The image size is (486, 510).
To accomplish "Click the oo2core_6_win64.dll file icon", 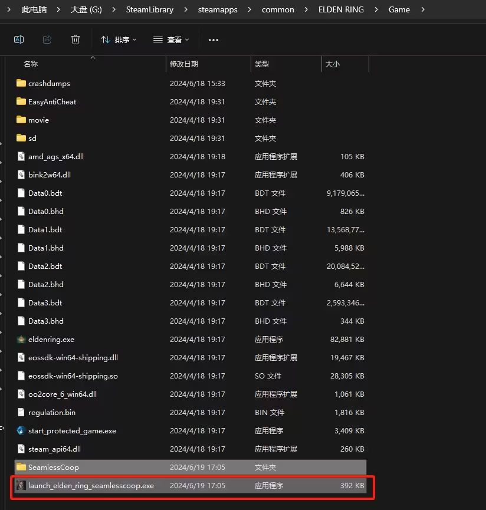I will pyautogui.click(x=21, y=394).
